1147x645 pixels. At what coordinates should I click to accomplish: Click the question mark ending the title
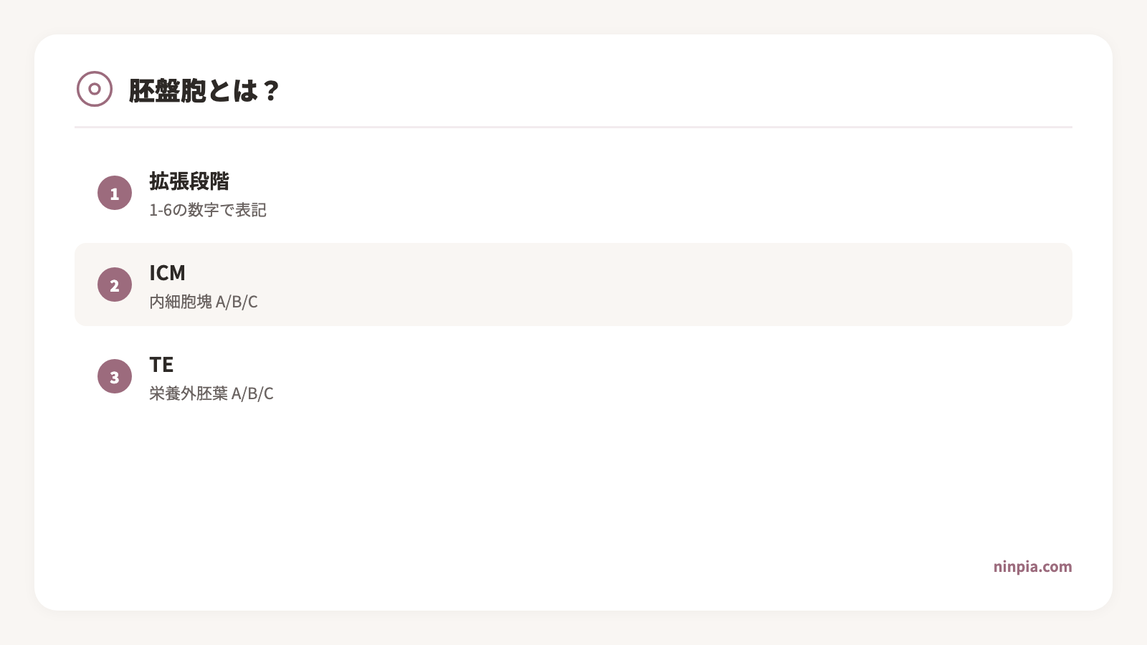point(271,91)
